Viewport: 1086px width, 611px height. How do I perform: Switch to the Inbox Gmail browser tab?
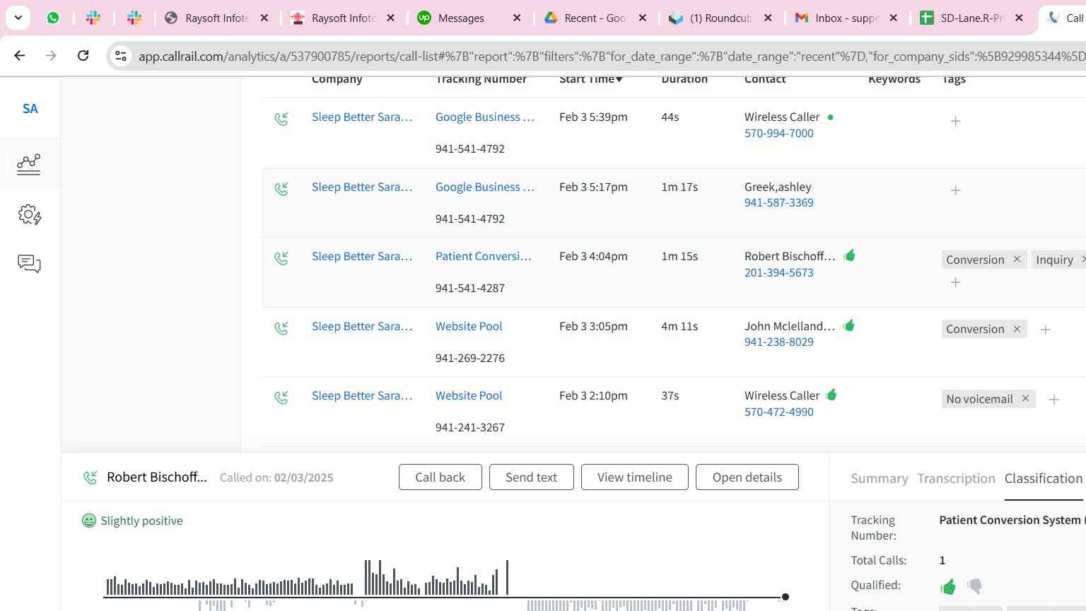[x=846, y=18]
